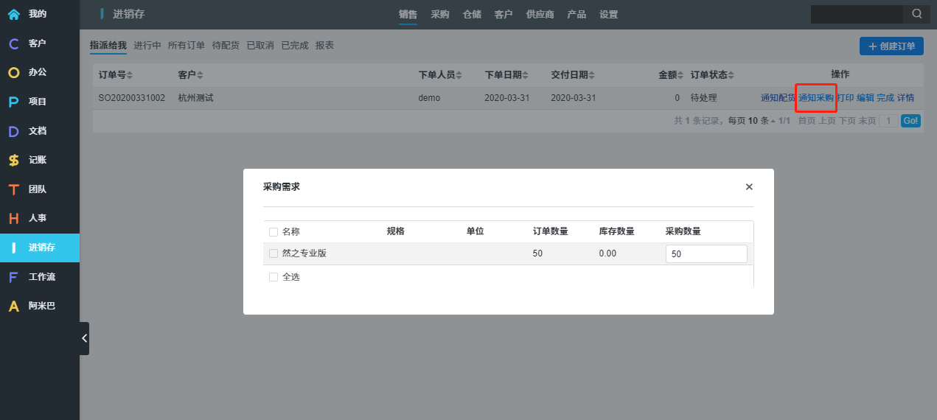Open the 客户 module icon in sidebar

pos(13,43)
